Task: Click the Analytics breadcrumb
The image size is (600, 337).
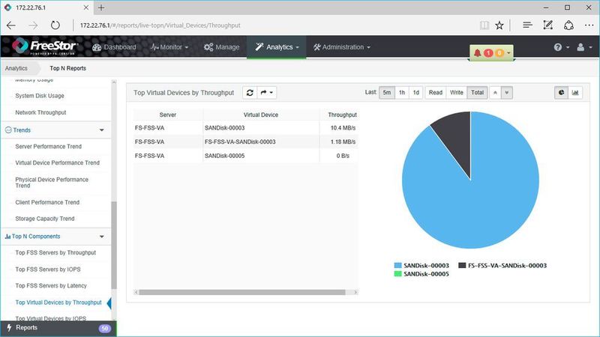Action: click(16, 68)
